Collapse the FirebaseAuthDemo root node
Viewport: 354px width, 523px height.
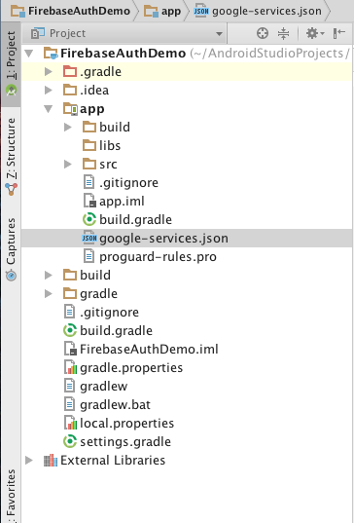29,53
